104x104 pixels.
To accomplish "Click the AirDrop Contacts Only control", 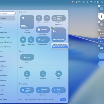I will pos(27,90).
